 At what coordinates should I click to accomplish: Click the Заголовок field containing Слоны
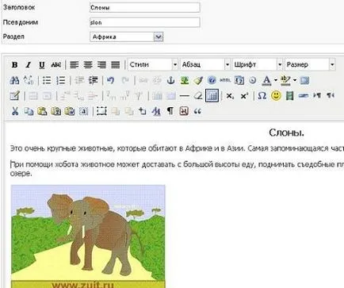145,7
